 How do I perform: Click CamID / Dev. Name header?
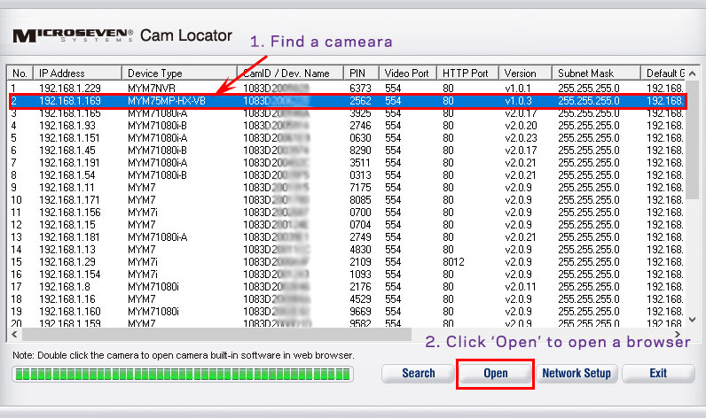[290, 73]
